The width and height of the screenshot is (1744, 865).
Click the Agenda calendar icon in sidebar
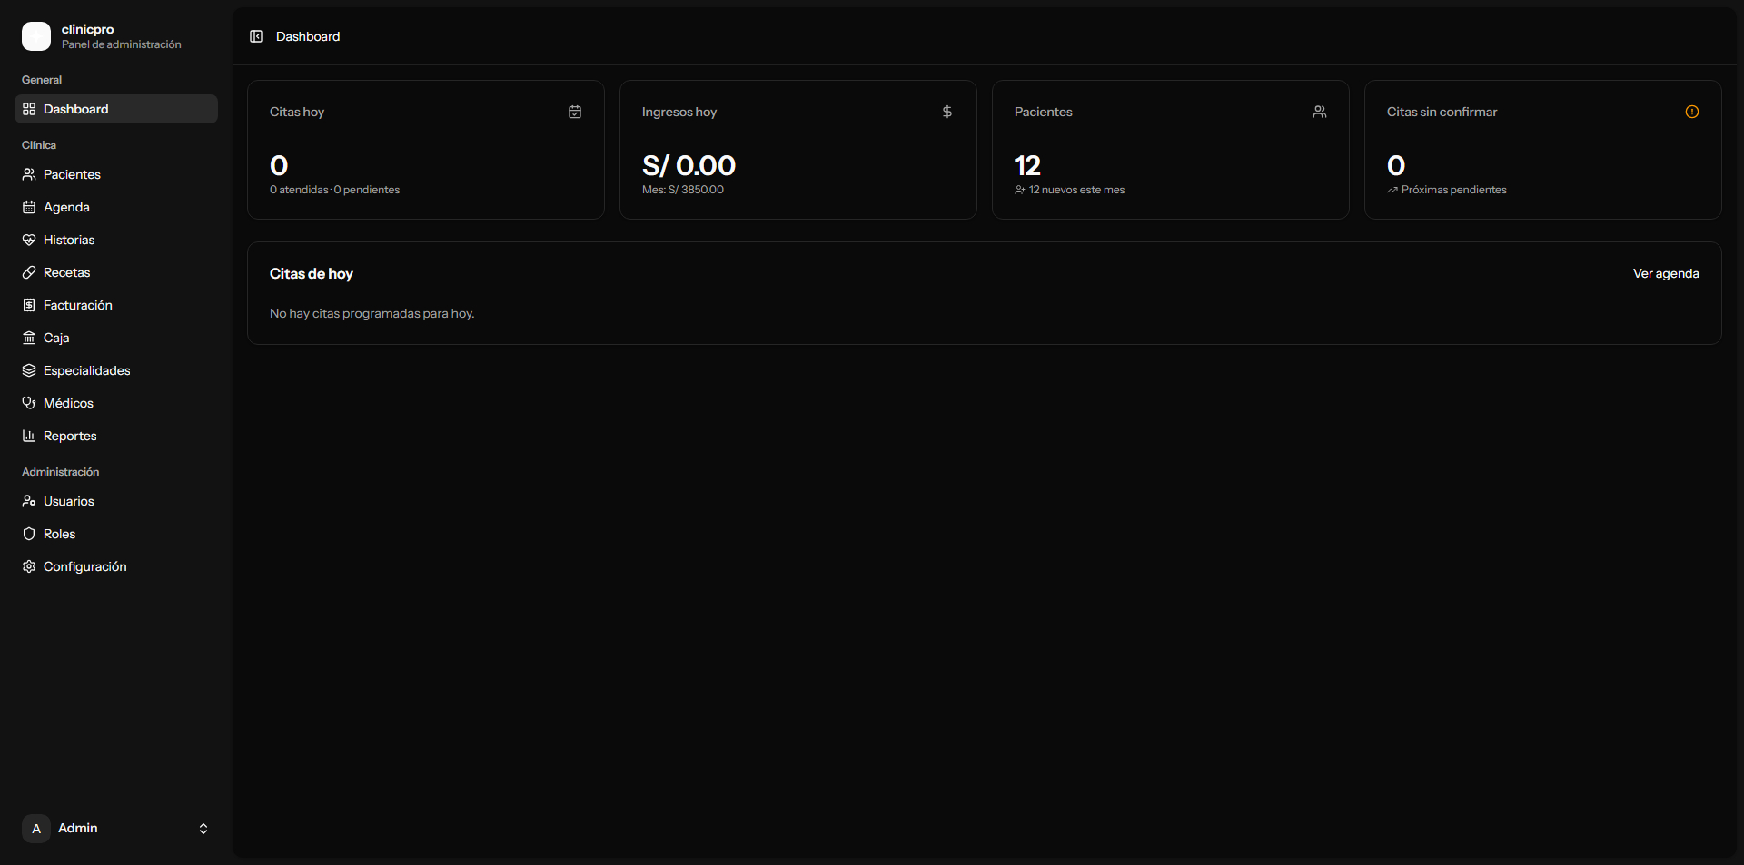[x=29, y=207]
